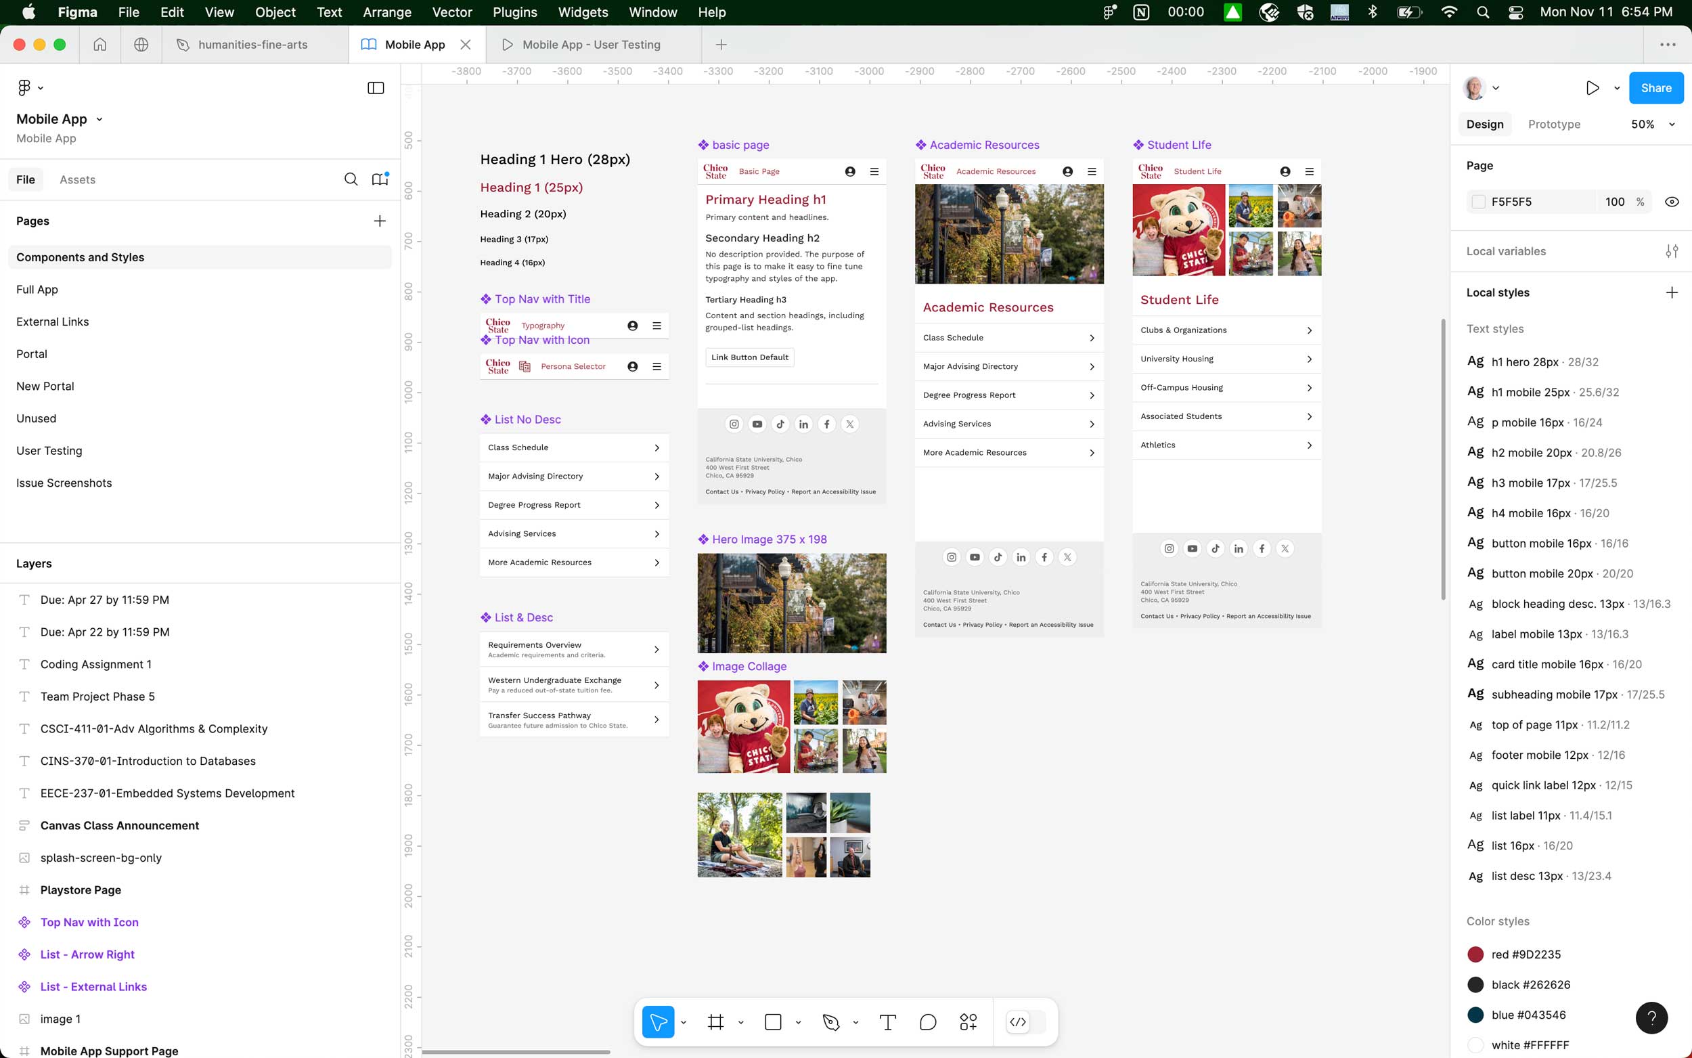The width and height of the screenshot is (1692, 1058).
Task: Open the Comment tool
Action: (927, 1021)
